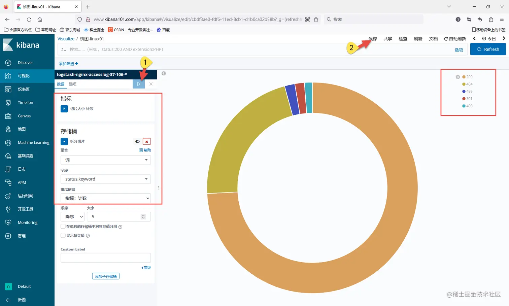Open the 基础设施 infrastructure icon
Image resolution: width=509 pixels, height=306 pixels.
(8, 156)
